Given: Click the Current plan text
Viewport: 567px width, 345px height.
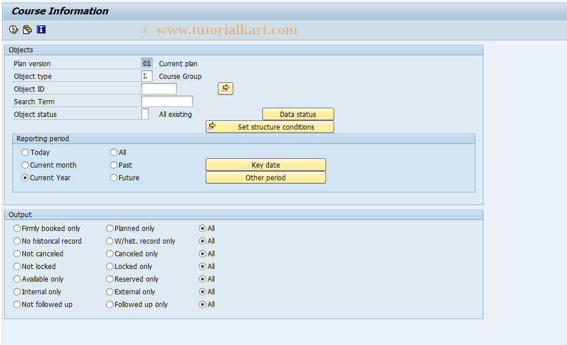Looking at the screenshot, I should pos(178,63).
